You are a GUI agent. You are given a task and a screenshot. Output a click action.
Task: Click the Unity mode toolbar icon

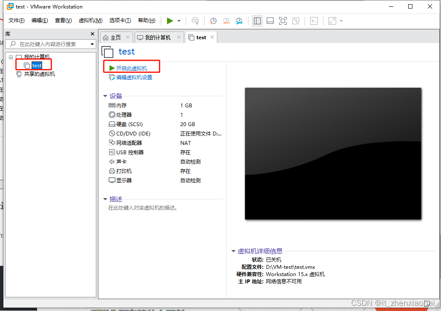coord(296,21)
